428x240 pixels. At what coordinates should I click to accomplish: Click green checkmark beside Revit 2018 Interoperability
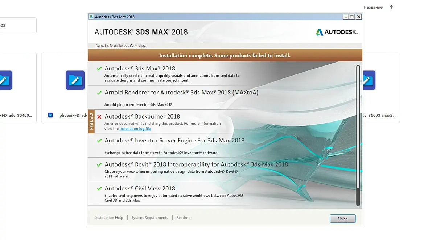(x=99, y=164)
